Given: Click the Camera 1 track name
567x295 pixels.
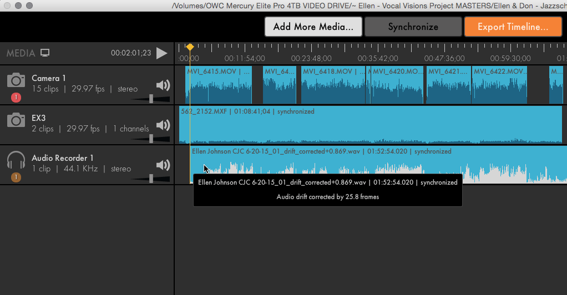Looking at the screenshot, I should (48, 78).
